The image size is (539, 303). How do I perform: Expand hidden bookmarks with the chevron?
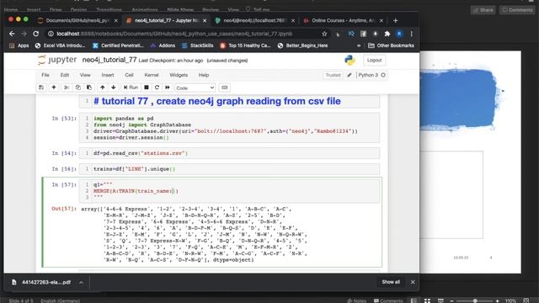pyautogui.click(x=359, y=45)
